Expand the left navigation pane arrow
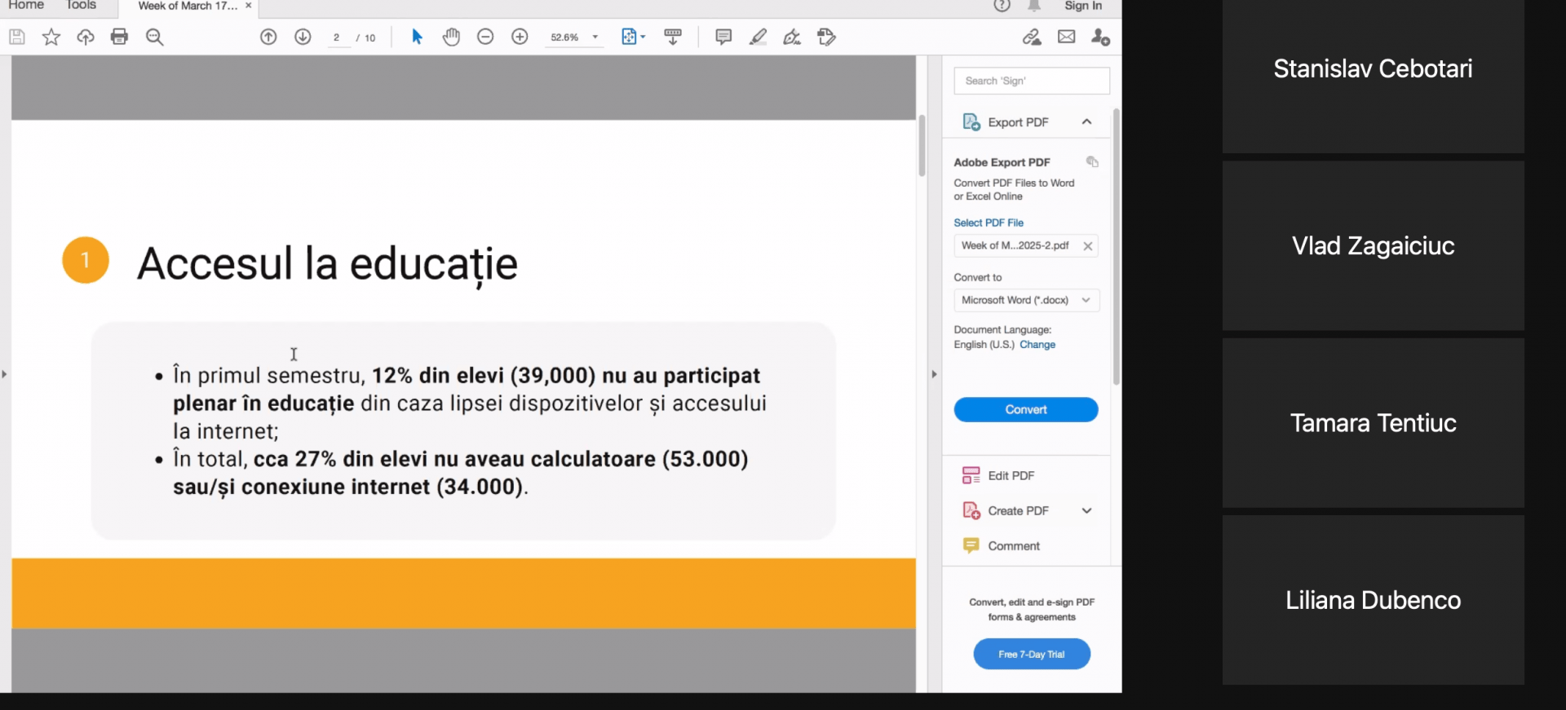Screen dimensions: 1566x710 point(4,374)
